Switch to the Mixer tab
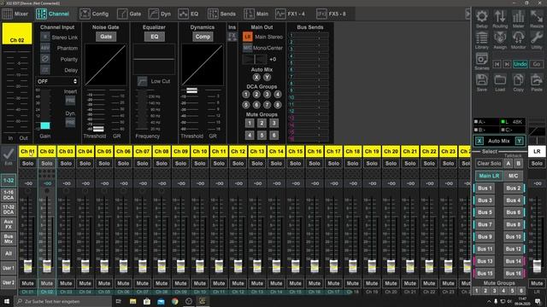Screen dimensions: 547x307 click(15, 14)
